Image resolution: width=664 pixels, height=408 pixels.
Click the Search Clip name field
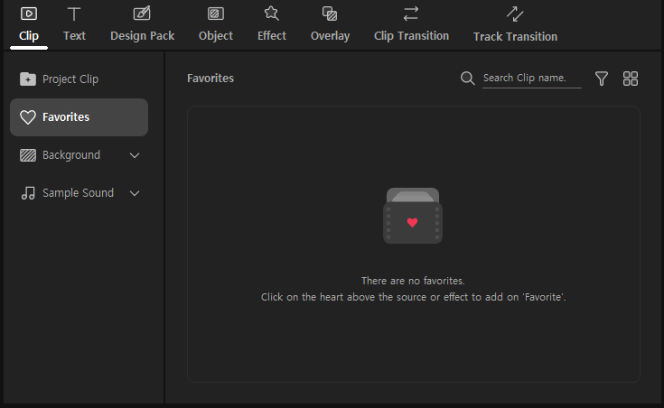530,79
